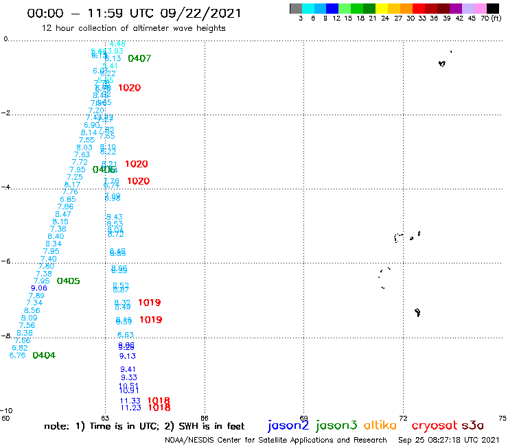Select wave height value 11.33
This screenshot has width=508, height=446.
[130, 401]
